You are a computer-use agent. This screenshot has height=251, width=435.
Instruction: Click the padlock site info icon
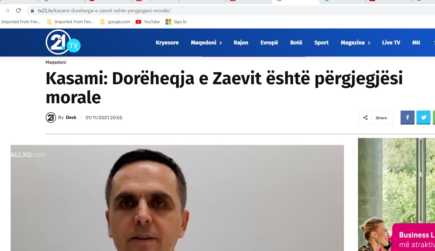pyautogui.click(x=32, y=11)
